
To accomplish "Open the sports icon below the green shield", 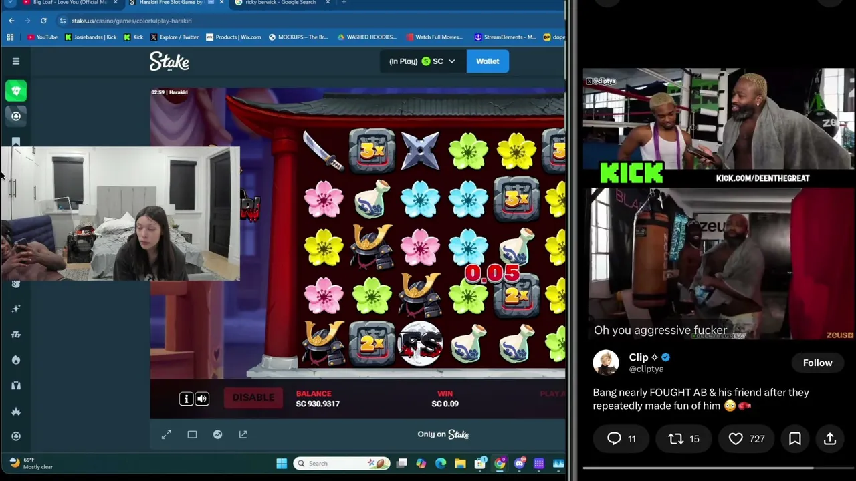I will click(x=16, y=116).
